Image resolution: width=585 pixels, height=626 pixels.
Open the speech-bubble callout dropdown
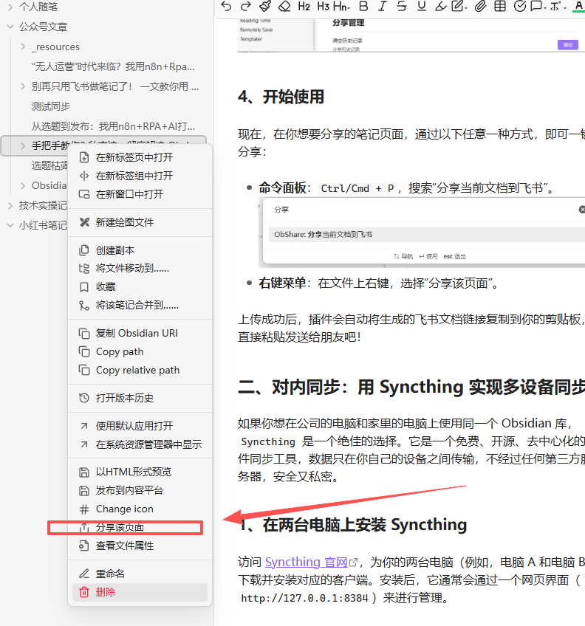538,7
